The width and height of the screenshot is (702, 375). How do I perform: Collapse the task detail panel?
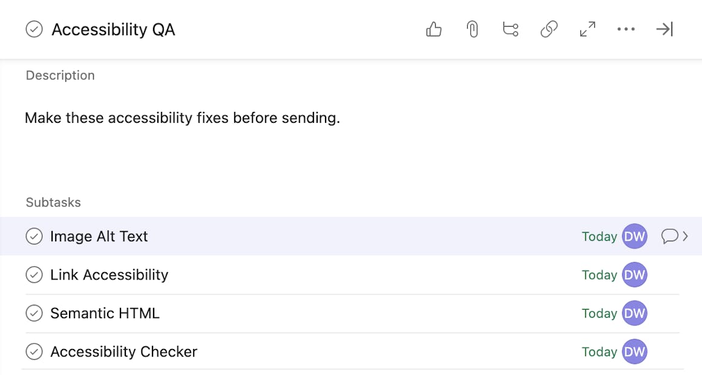pyautogui.click(x=664, y=29)
